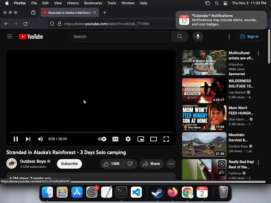Open Finder from the Dock
271x203 pixels.
pyautogui.click(x=47, y=192)
